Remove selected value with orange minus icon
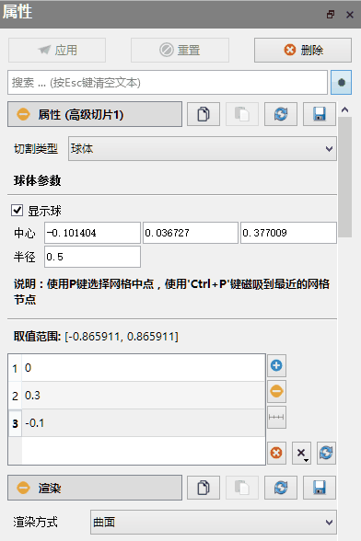The height and width of the screenshot is (541, 361). [276, 391]
